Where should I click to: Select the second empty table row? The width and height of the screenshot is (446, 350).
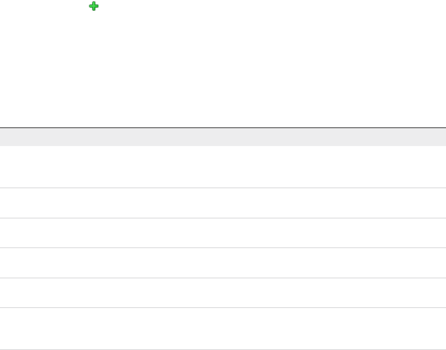[x=223, y=203]
